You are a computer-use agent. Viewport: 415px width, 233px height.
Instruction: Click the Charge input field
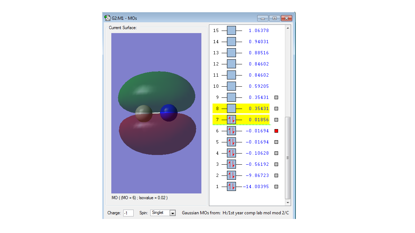coord(128,213)
